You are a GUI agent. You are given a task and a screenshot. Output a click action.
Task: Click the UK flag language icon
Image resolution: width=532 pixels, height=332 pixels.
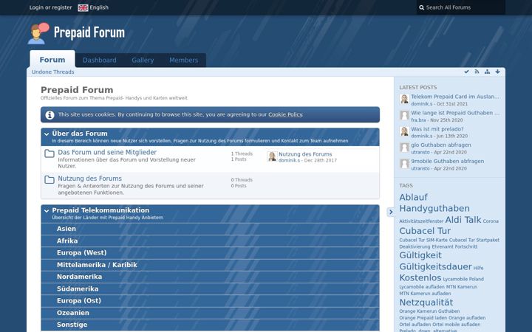[x=83, y=7]
